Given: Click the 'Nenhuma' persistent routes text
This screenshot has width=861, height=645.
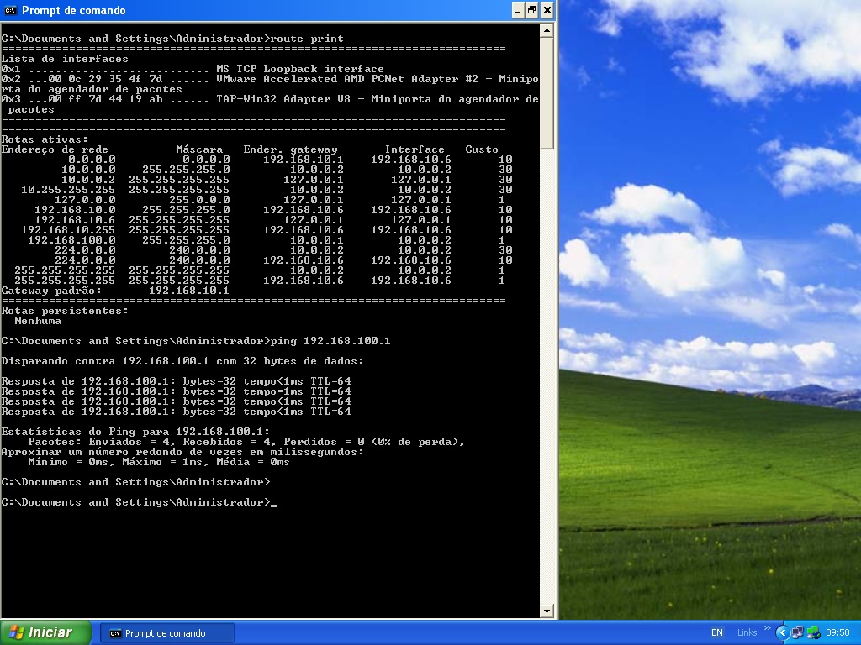Looking at the screenshot, I should pyautogui.click(x=38, y=321).
